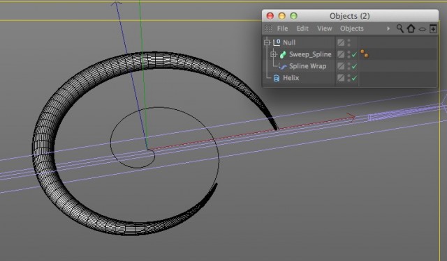The image size is (447, 261).
Task: Toggle visibility dots for Helix
Action: click(349, 78)
